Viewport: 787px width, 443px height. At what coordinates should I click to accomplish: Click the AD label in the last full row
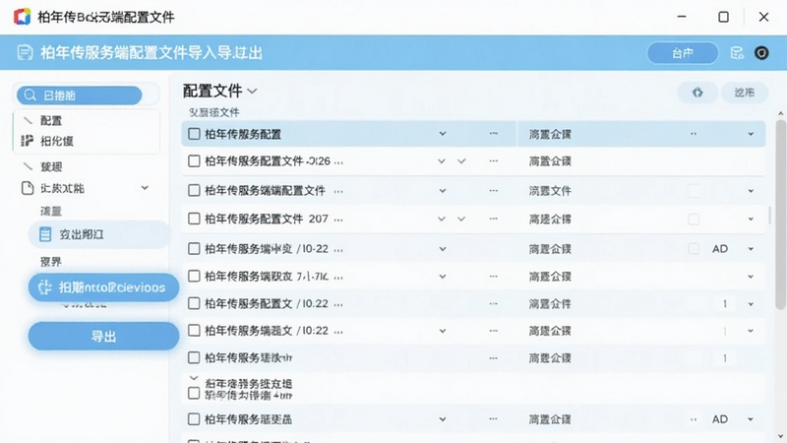coord(720,419)
